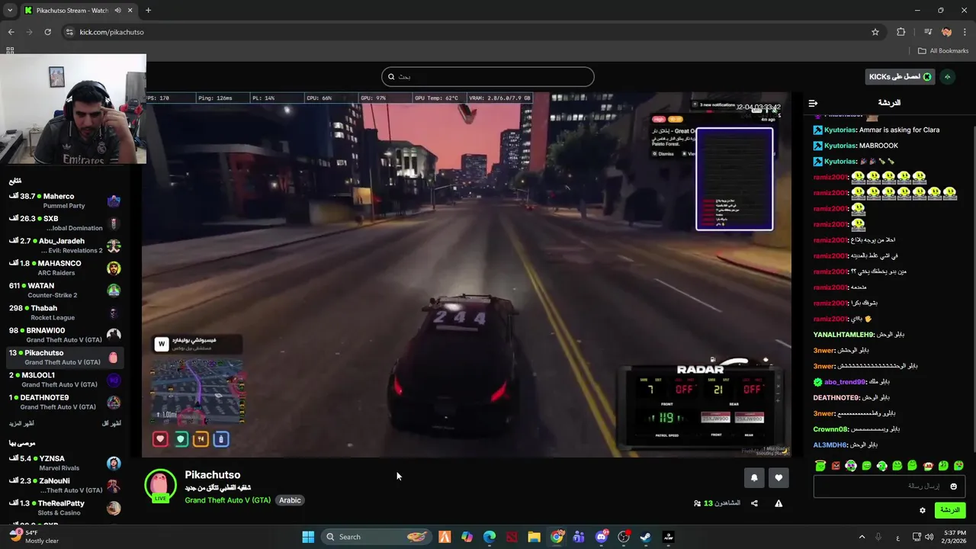The width and height of the screenshot is (976, 549).
Task: Open the recommended YZNSA channel
Action: (x=64, y=463)
